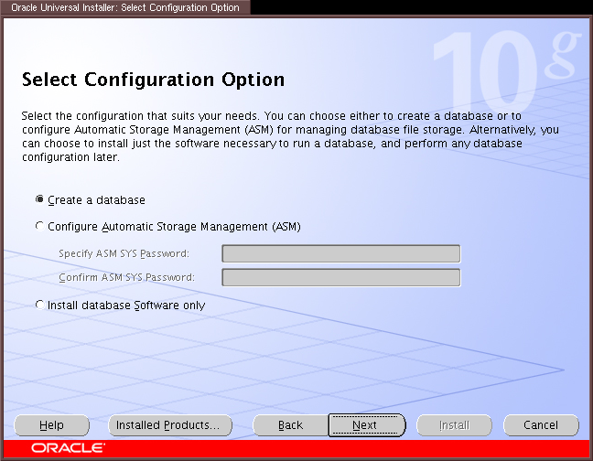Screen dimensions: 593x461
Task: Click the Install database Software only label
Action: coord(126,306)
